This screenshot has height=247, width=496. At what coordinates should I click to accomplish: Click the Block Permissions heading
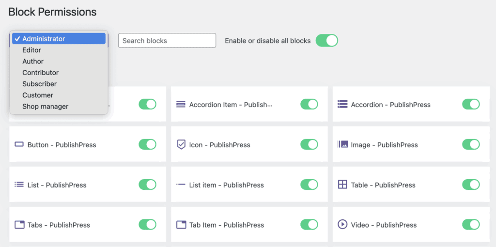click(x=52, y=12)
